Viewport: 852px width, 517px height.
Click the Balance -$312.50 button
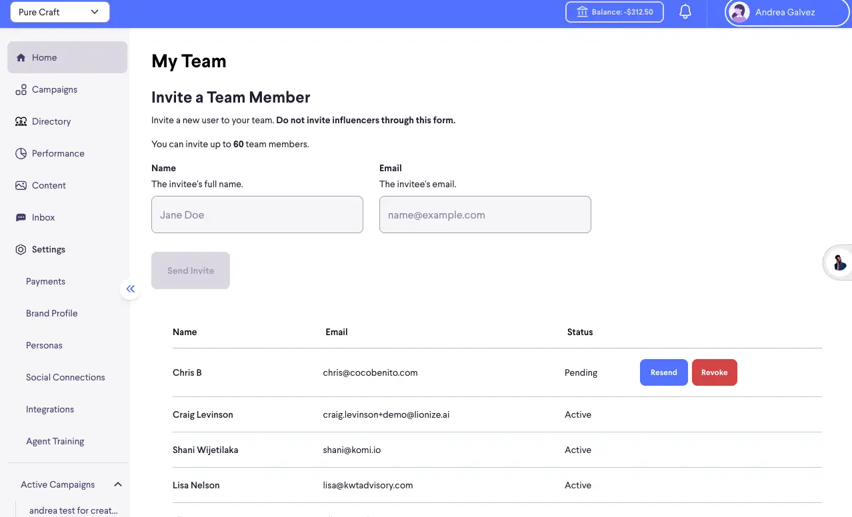615,12
